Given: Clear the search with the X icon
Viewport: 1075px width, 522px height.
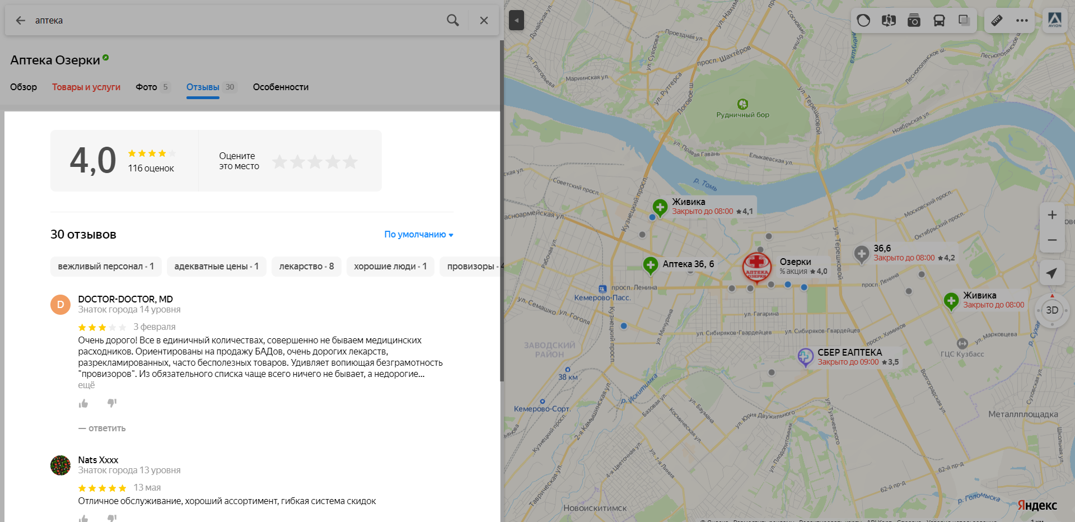Looking at the screenshot, I should (484, 20).
